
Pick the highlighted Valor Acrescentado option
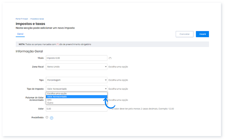tap(57, 97)
